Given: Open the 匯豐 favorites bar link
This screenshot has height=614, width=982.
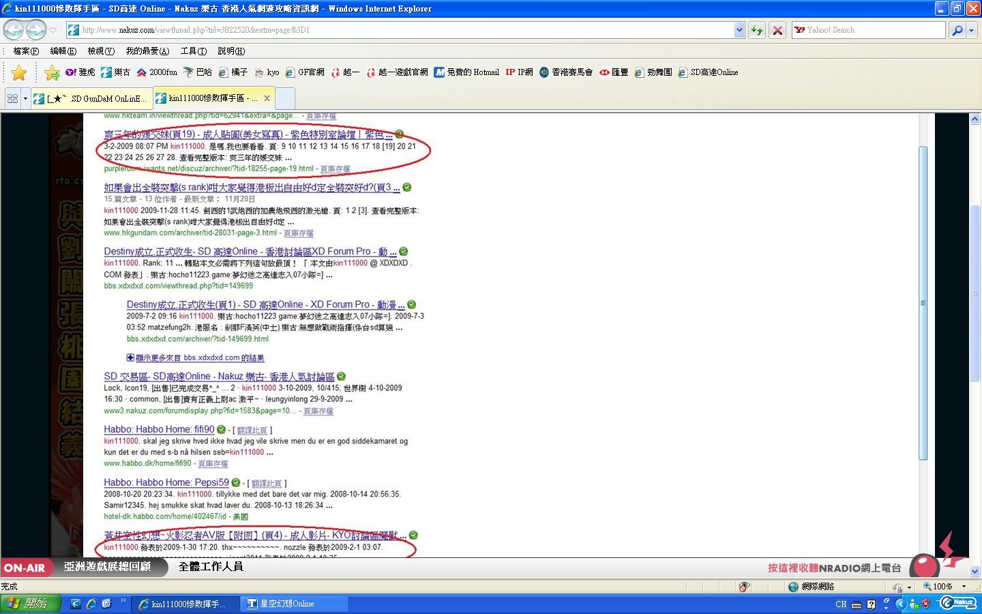Looking at the screenshot, I should click(614, 72).
